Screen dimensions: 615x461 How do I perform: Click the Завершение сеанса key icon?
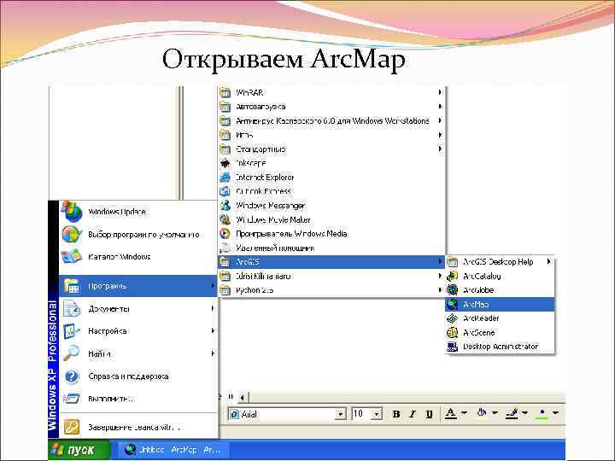tap(72, 427)
